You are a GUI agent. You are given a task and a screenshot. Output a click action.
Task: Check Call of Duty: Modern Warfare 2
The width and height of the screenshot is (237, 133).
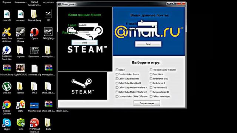point(117,92)
